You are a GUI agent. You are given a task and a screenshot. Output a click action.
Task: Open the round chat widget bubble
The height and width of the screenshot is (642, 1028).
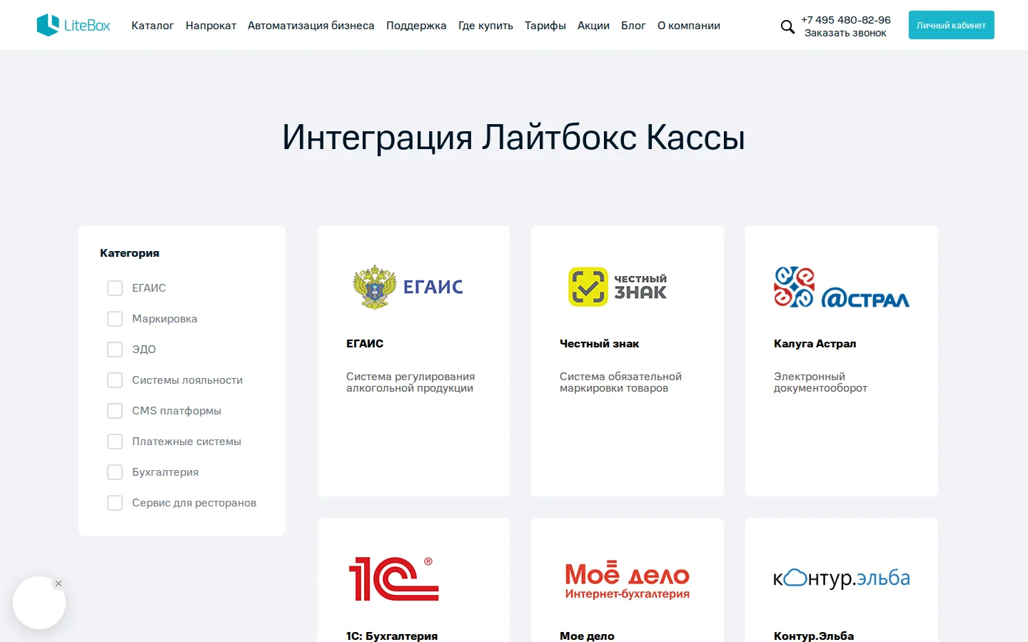click(39, 603)
